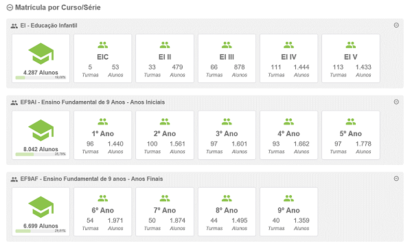Viewport: 412px width, 248px height.
Task: Collapse the EF9AF Anos Finais panel
Action: pyautogui.click(x=396, y=179)
